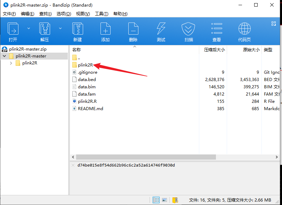Viewport: 282px width, 205px height.
Task: Open the 视图(V) menu
Action: coord(83,14)
